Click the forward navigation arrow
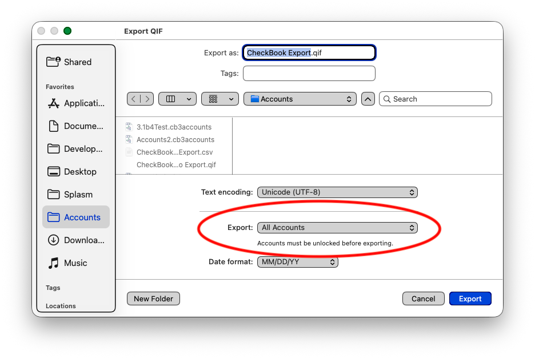 (147, 99)
